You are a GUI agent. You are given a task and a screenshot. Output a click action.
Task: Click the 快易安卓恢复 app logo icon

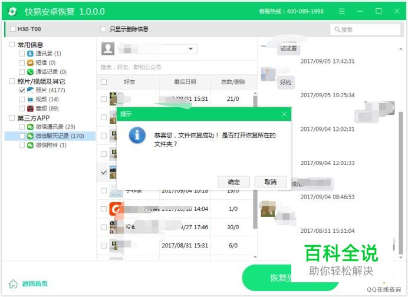(12, 11)
